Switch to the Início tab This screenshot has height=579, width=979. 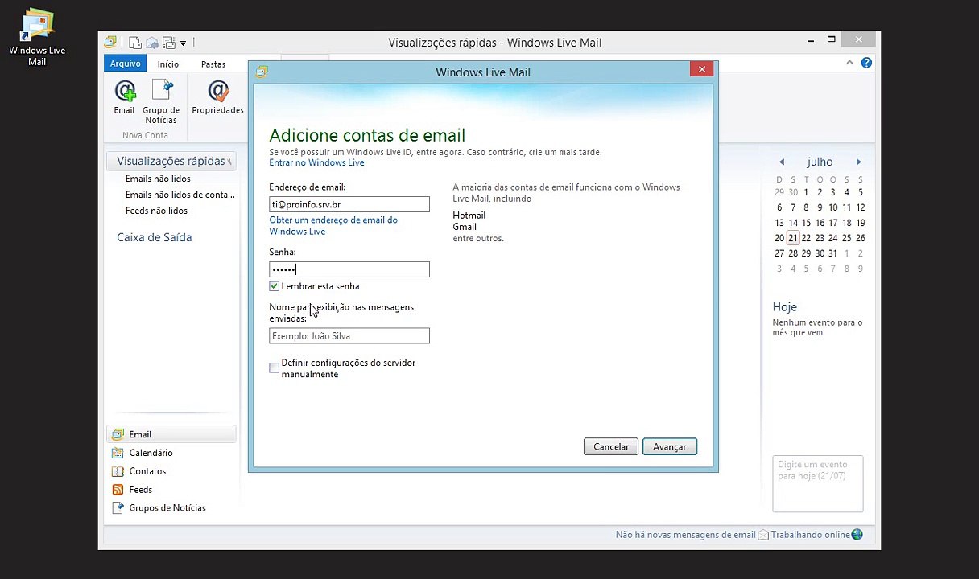(168, 64)
